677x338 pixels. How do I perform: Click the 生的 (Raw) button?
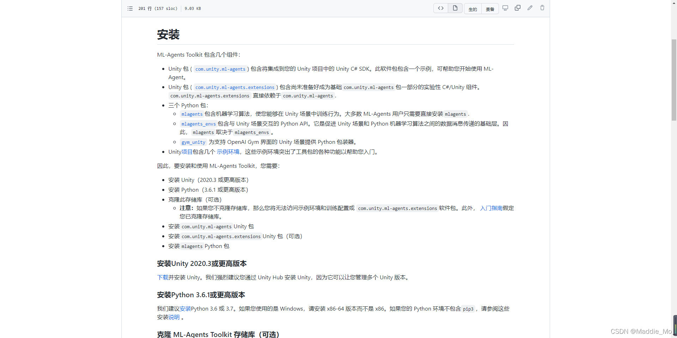point(473,9)
